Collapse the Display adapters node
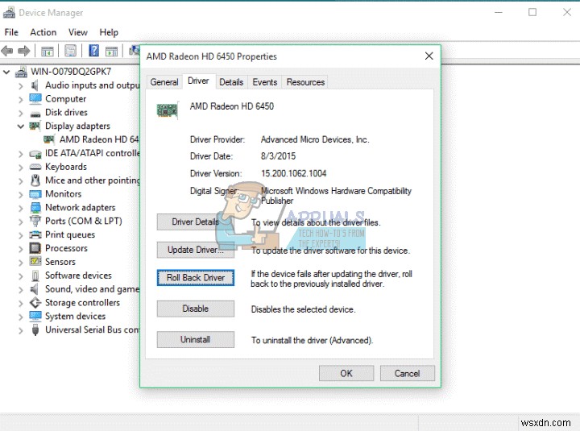 click(21, 126)
